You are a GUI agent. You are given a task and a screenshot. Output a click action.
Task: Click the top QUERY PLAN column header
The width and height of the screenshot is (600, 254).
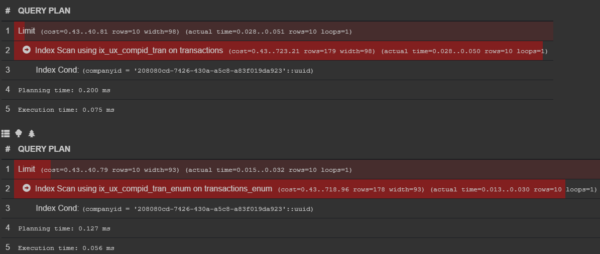(44, 11)
